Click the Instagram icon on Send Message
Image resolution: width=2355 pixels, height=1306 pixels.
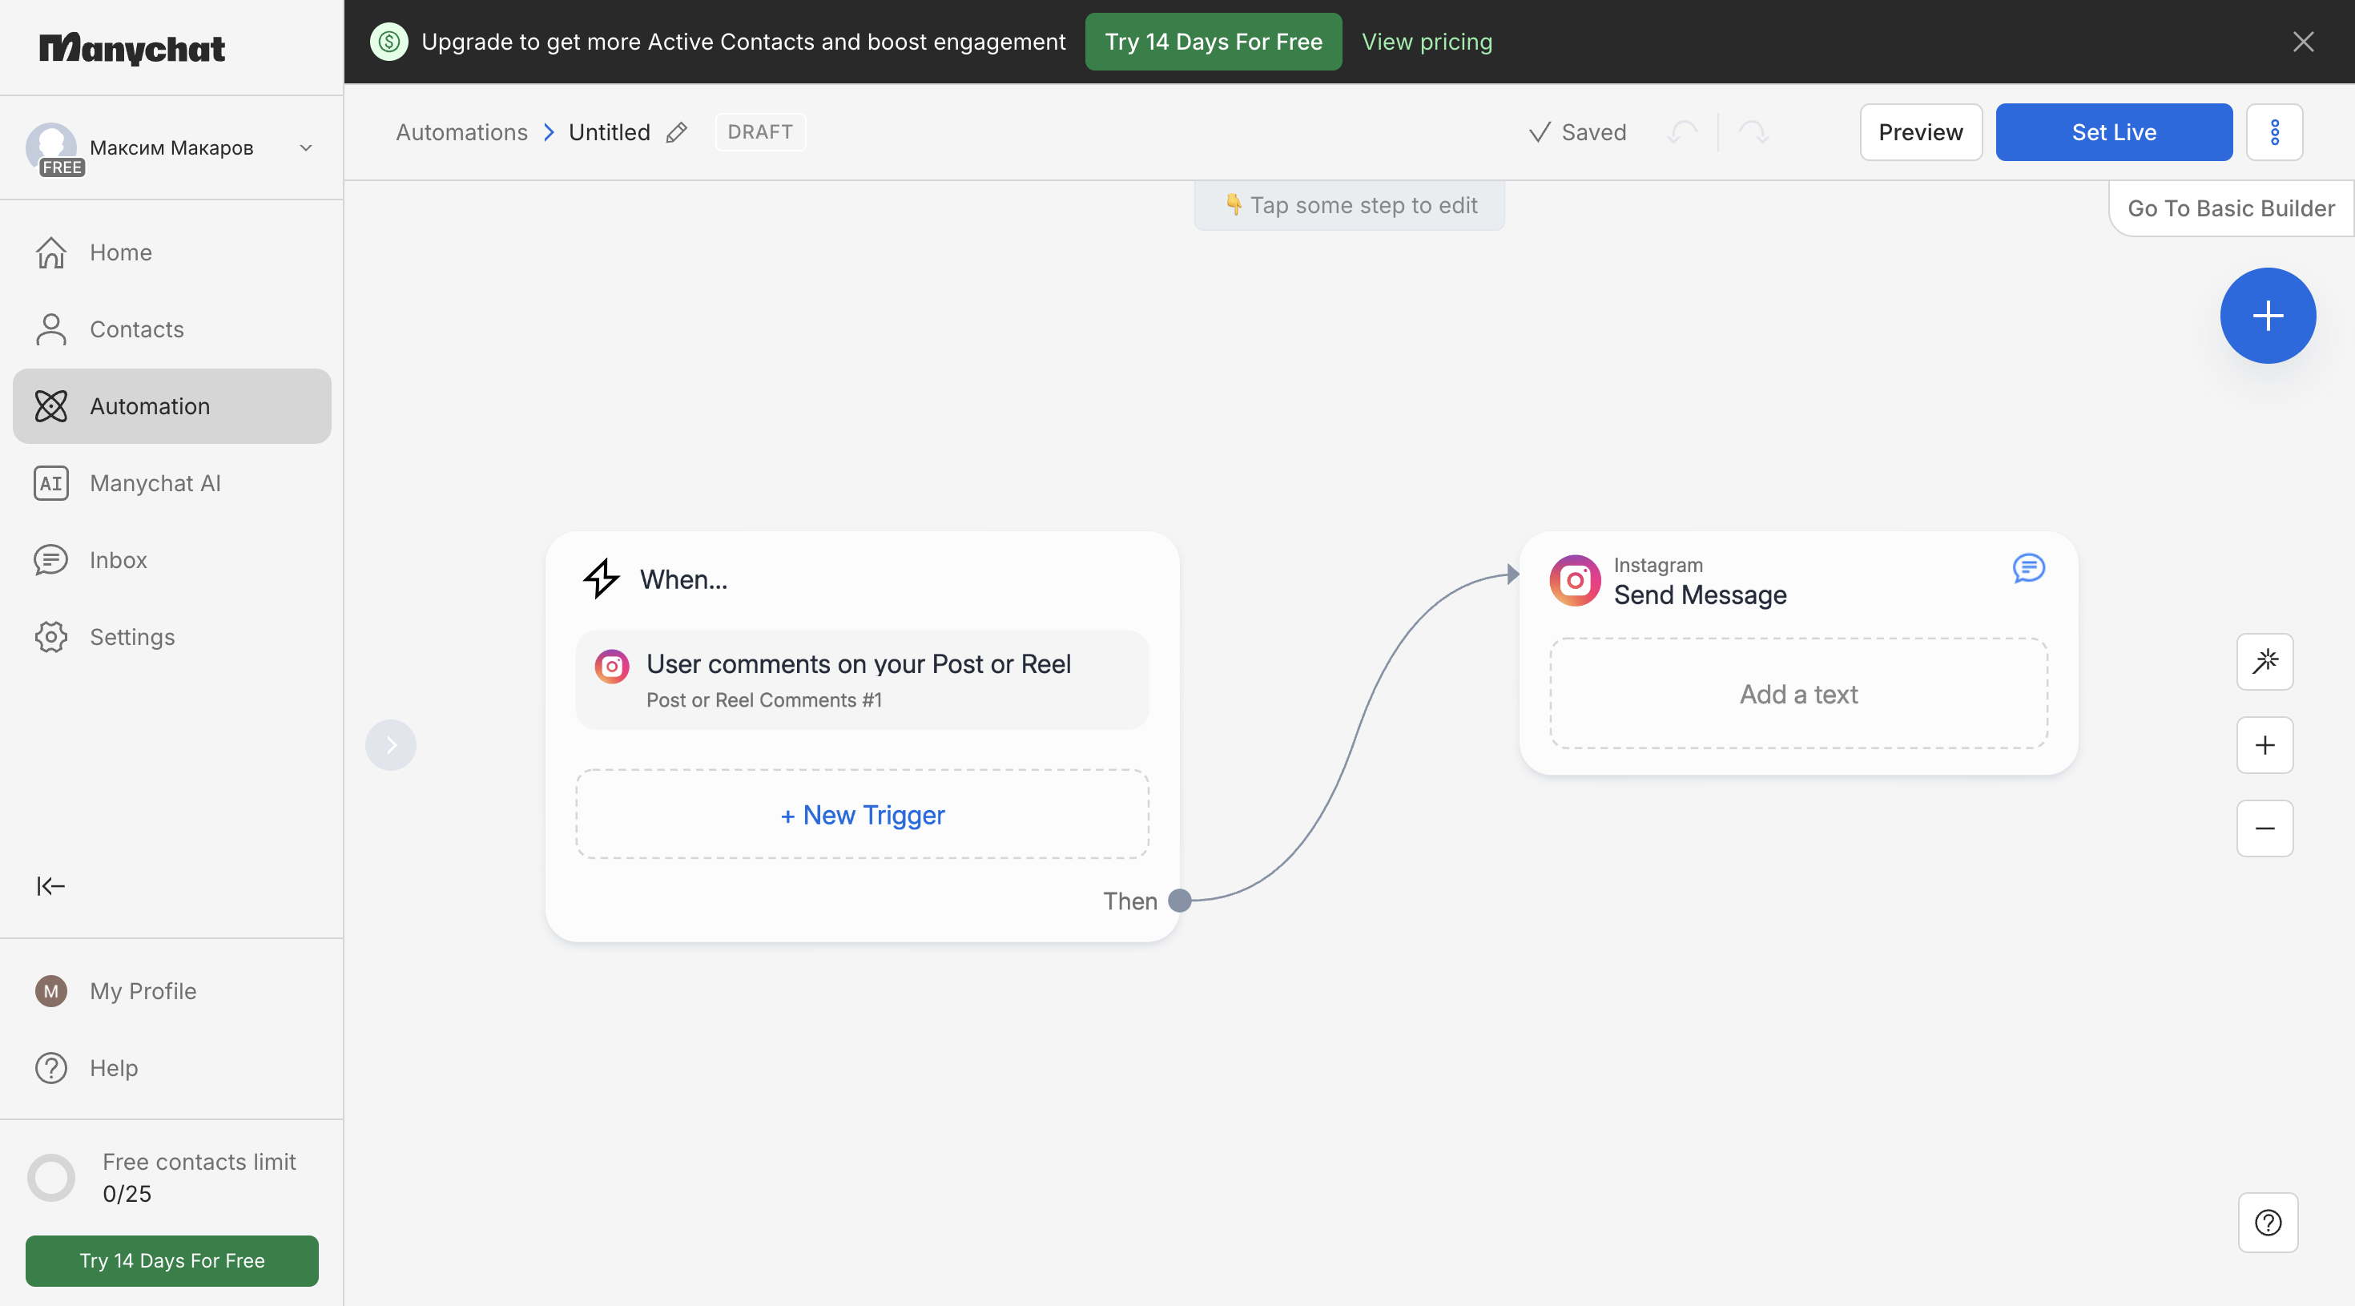[1574, 580]
